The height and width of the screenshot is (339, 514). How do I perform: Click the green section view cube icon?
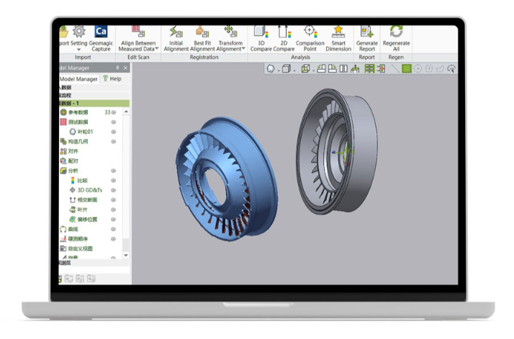[x=305, y=68]
